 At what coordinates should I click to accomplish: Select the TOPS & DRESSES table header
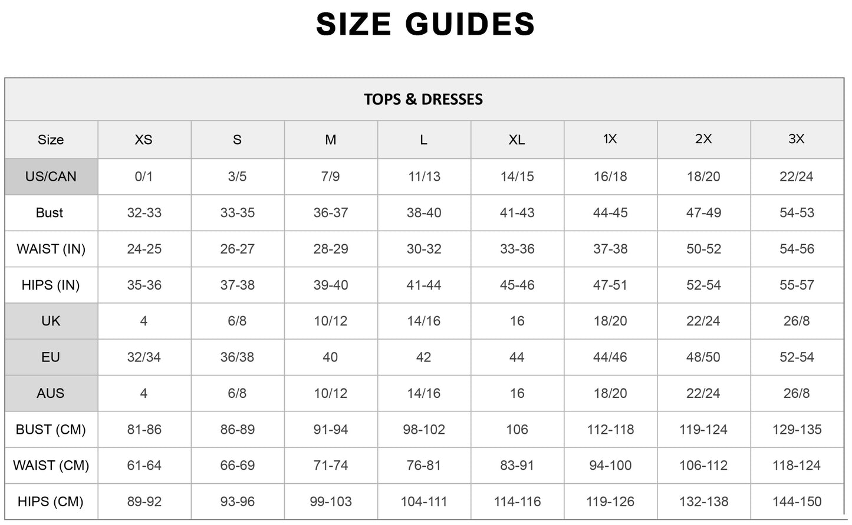[x=423, y=99]
